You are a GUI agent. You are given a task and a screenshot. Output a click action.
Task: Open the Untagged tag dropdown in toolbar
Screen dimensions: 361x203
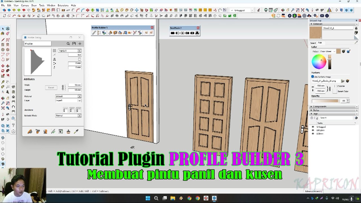tap(242, 10)
